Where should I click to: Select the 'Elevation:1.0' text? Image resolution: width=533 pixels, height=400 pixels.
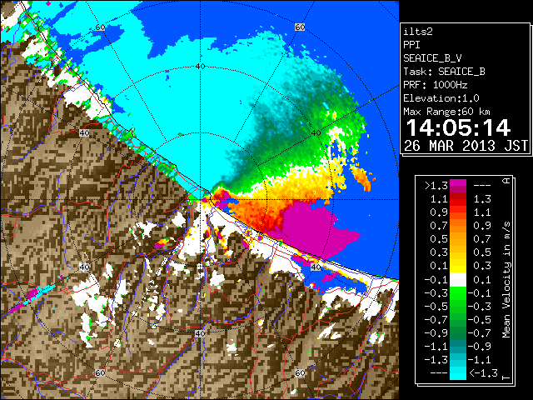[441, 98]
